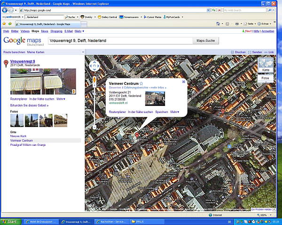Open the Street View awning photo thumbnail
The height and width of the screenshot is (225, 282).
pyautogui.click(x=43, y=82)
